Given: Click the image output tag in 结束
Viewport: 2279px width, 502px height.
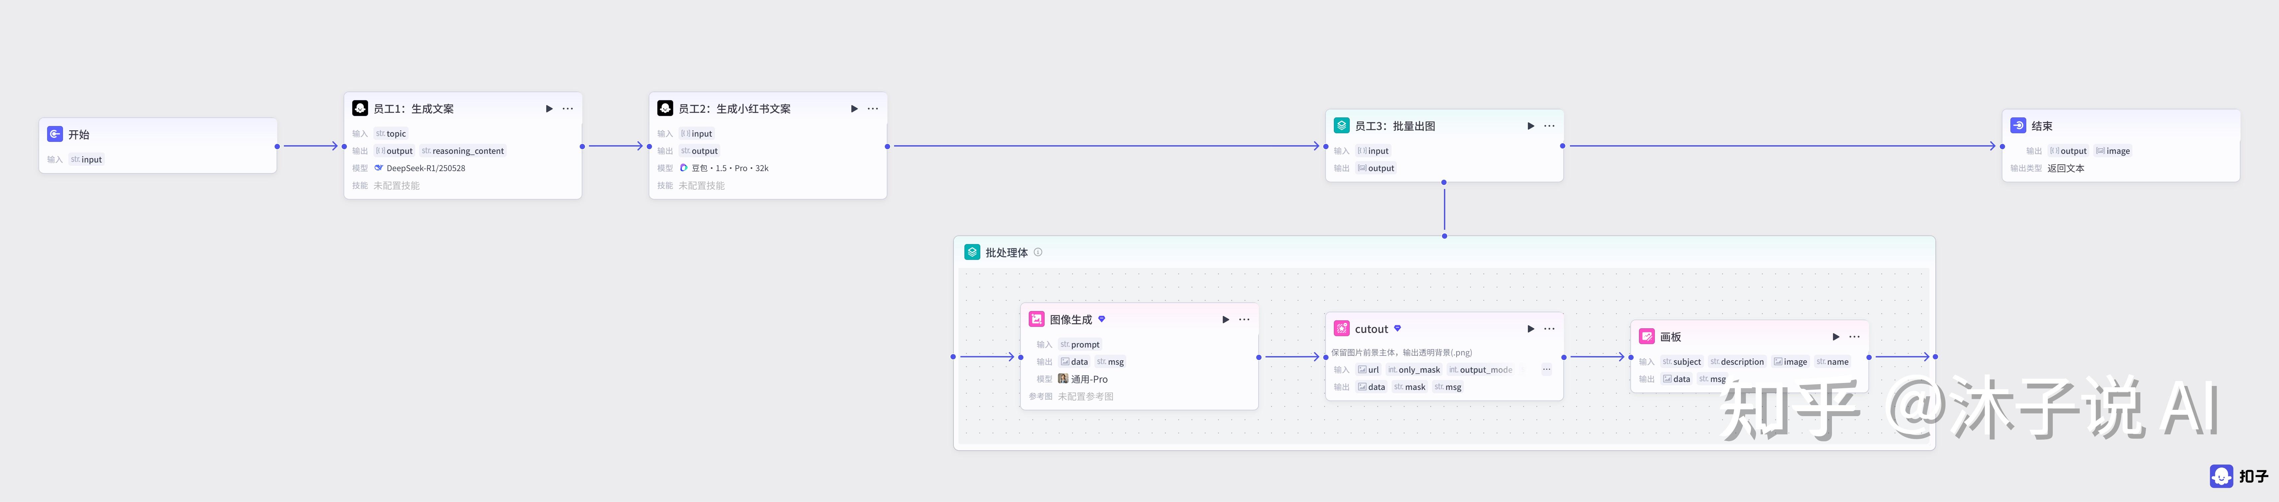Looking at the screenshot, I should (2113, 151).
